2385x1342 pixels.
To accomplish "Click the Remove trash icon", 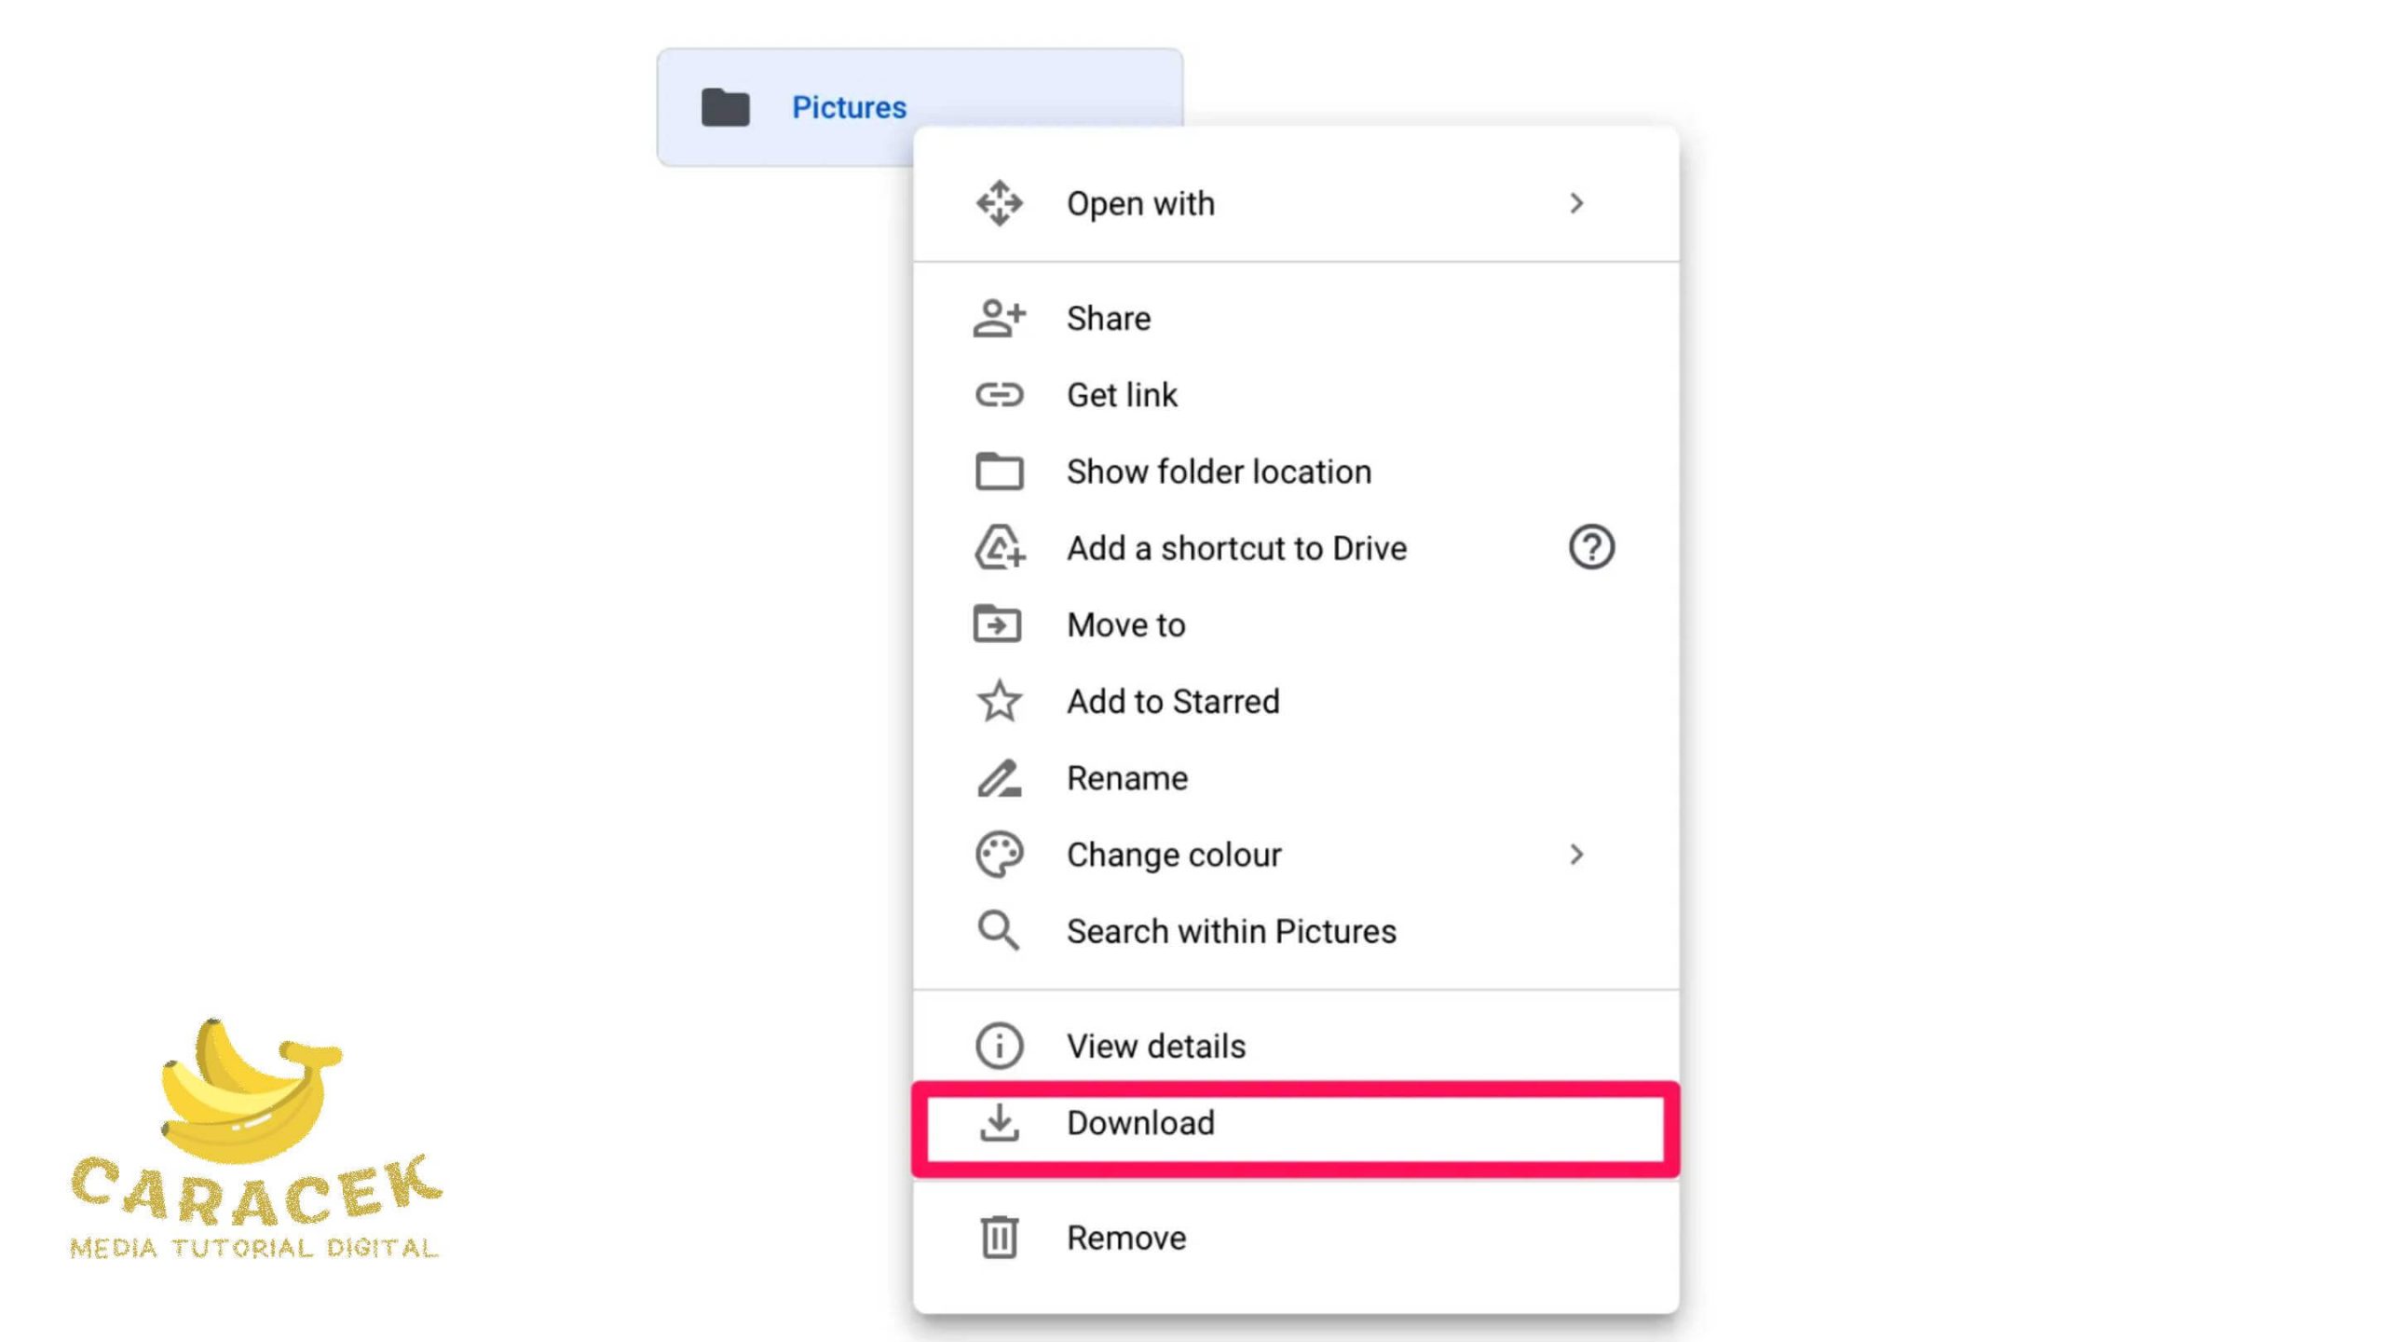I will [x=1000, y=1237].
